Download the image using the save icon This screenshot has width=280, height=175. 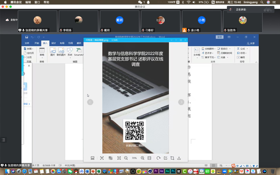179,158
